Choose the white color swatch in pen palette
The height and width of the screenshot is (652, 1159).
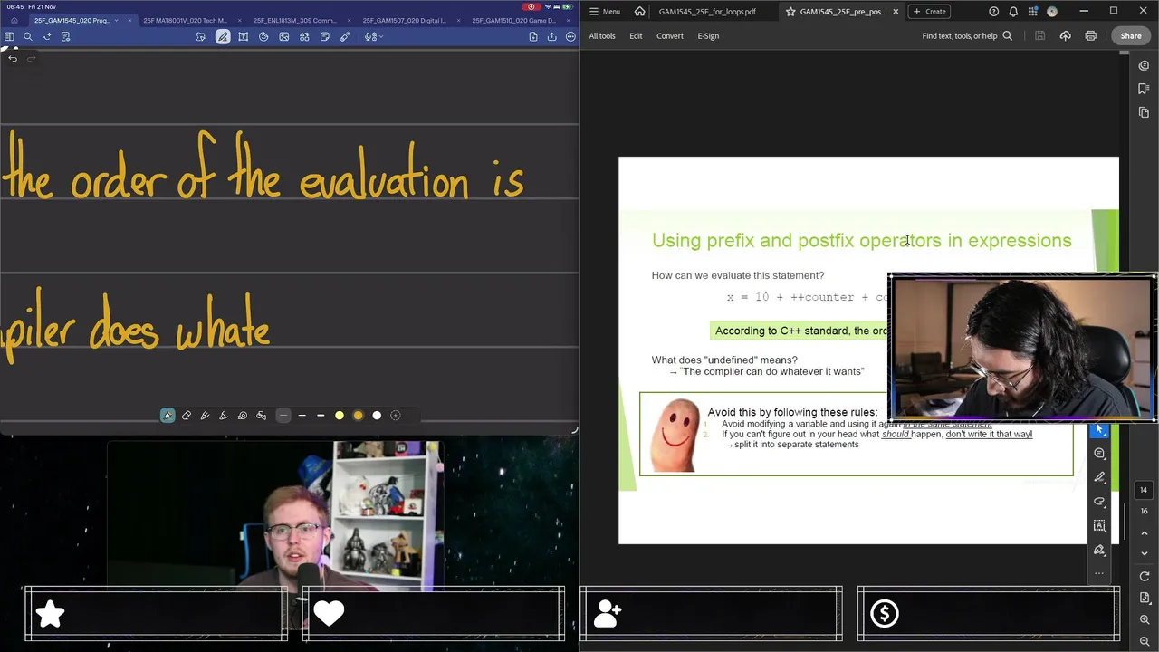tap(377, 416)
